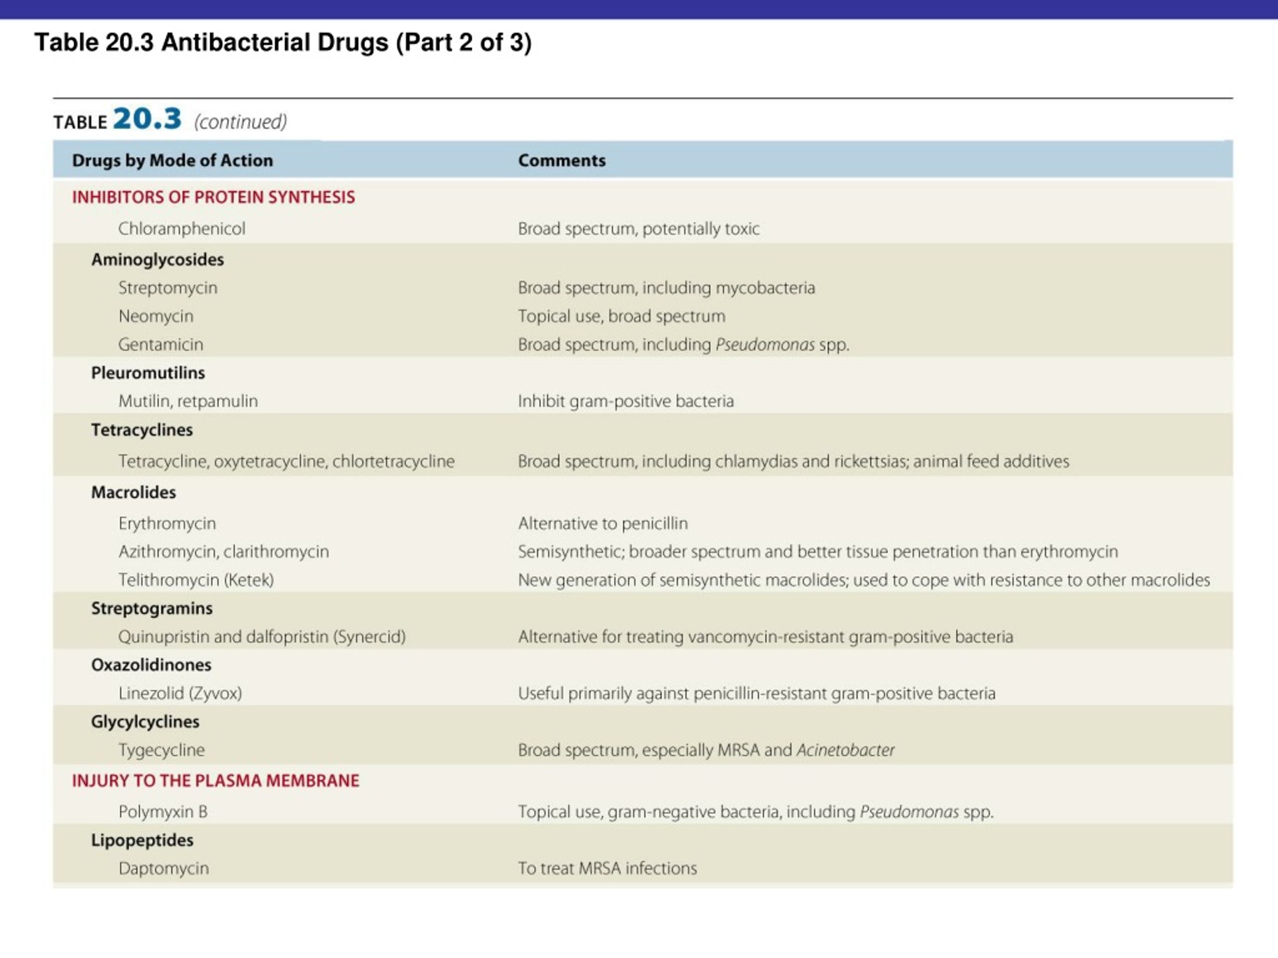
Task: Click 'Broad spectrum, potentially toxic' comment
Action: click(x=639, y=229)
